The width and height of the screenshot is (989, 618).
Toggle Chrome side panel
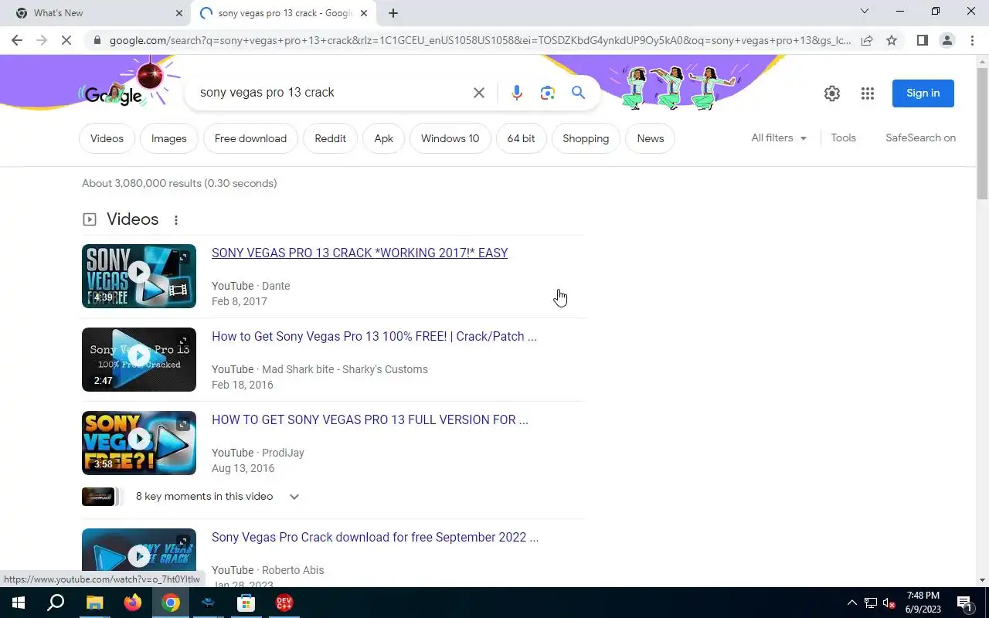(x=922, y=40)
